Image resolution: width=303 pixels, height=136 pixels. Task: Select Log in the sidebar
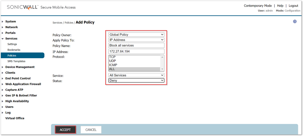coord(8,113)
